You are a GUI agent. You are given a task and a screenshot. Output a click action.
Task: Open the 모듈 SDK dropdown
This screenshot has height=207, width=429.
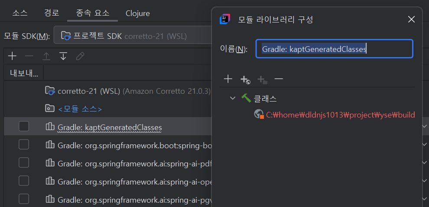[x=133, y=35]
